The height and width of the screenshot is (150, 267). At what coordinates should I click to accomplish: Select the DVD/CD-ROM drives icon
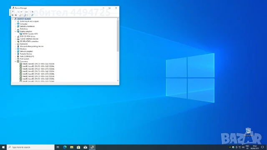coord(18,36)
